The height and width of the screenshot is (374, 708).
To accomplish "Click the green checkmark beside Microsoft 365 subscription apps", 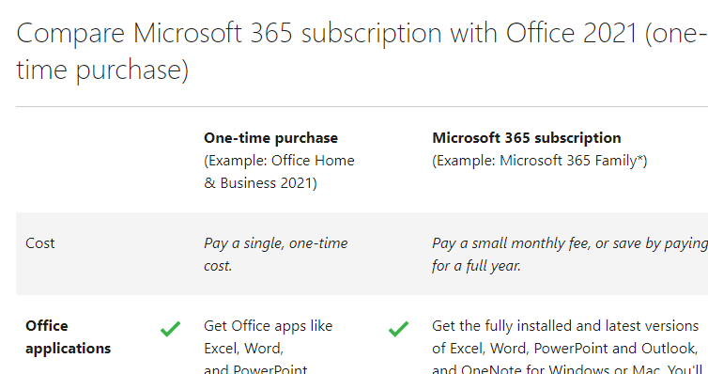I will [398, 329].
